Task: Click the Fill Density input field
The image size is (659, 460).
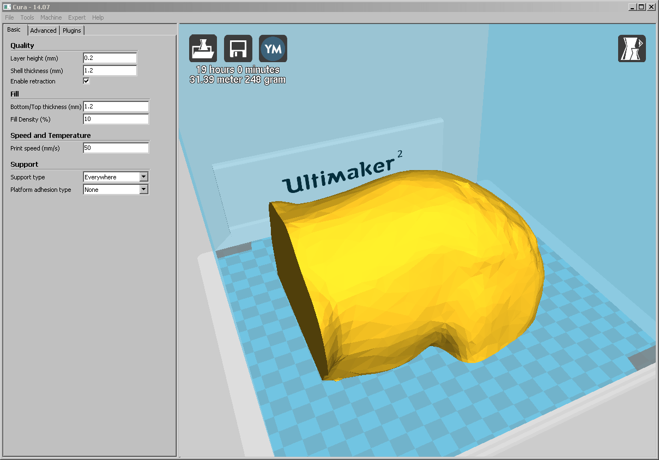Action: click(x=116, y=119)
